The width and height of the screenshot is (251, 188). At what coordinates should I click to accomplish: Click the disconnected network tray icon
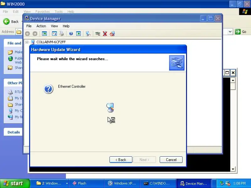point(228,183)
